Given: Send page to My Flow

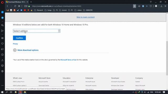Looking at the screenshot, I should 147,6.
